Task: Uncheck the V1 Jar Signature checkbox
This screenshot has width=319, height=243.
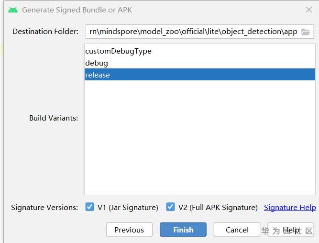Action: (x=89, y=207)
